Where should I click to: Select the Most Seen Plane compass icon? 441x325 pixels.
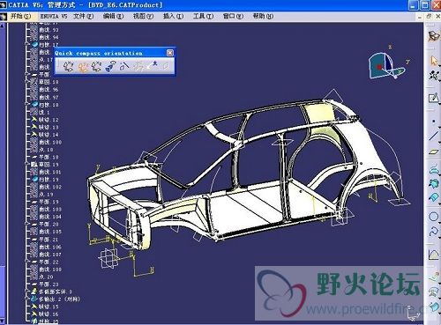pyautogui.click(x=111, y=66)
